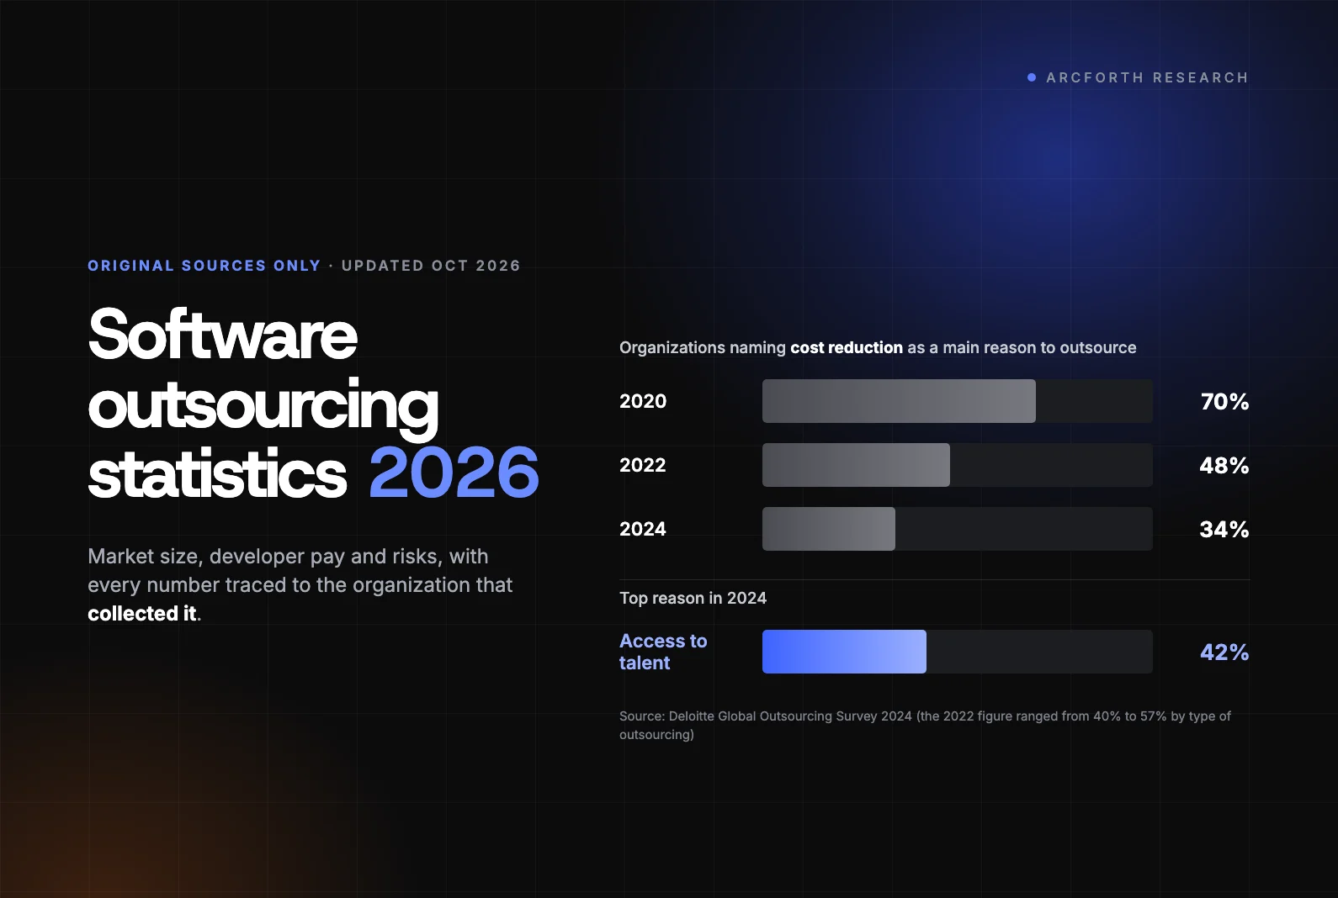Select the '2022' row label

(643, 465)
